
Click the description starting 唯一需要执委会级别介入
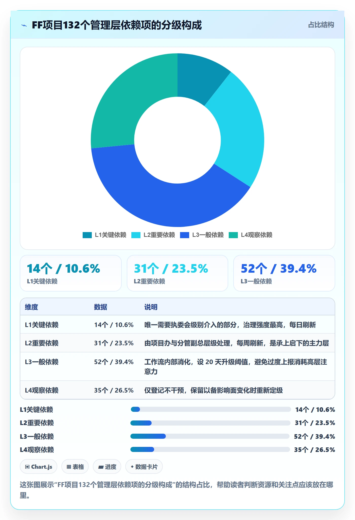(x=230, y=325)
